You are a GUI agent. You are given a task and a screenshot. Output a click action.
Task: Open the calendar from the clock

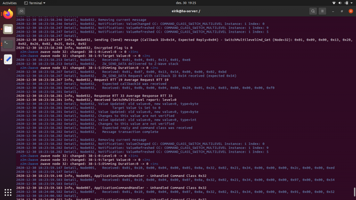tap(178, 3)
